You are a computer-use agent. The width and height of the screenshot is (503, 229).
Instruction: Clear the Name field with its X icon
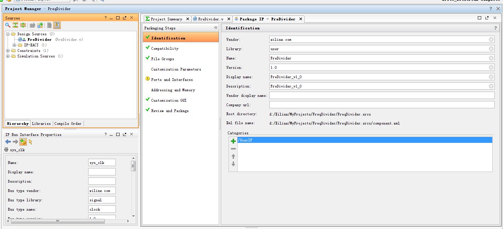click(x=491, y=58)
